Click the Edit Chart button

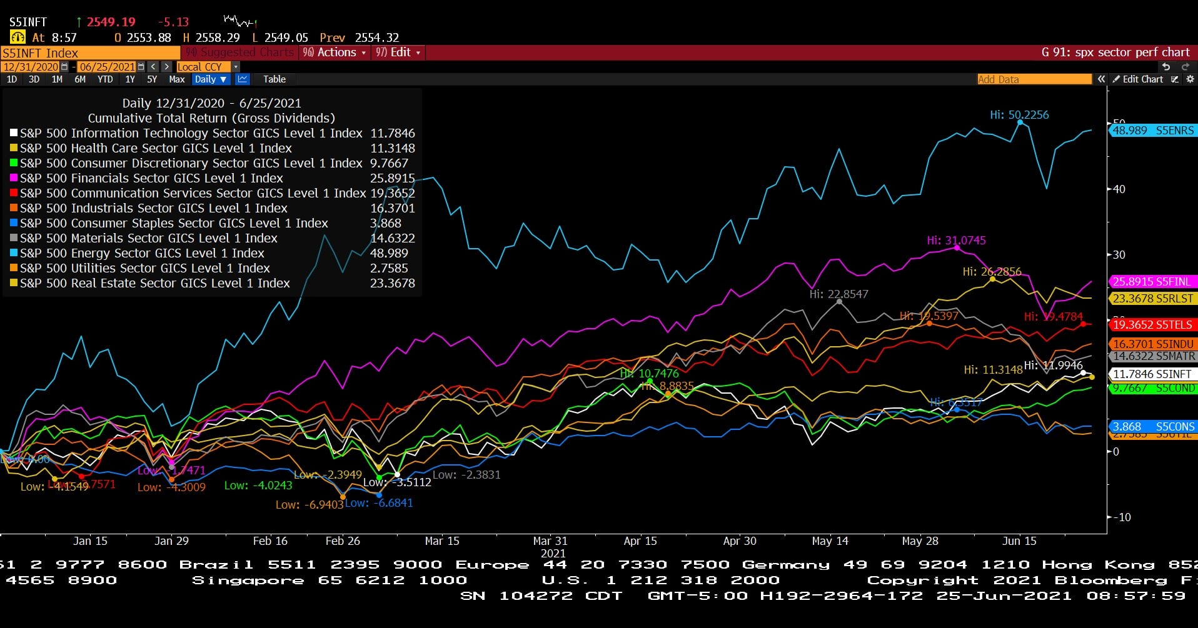(1137, 79)
